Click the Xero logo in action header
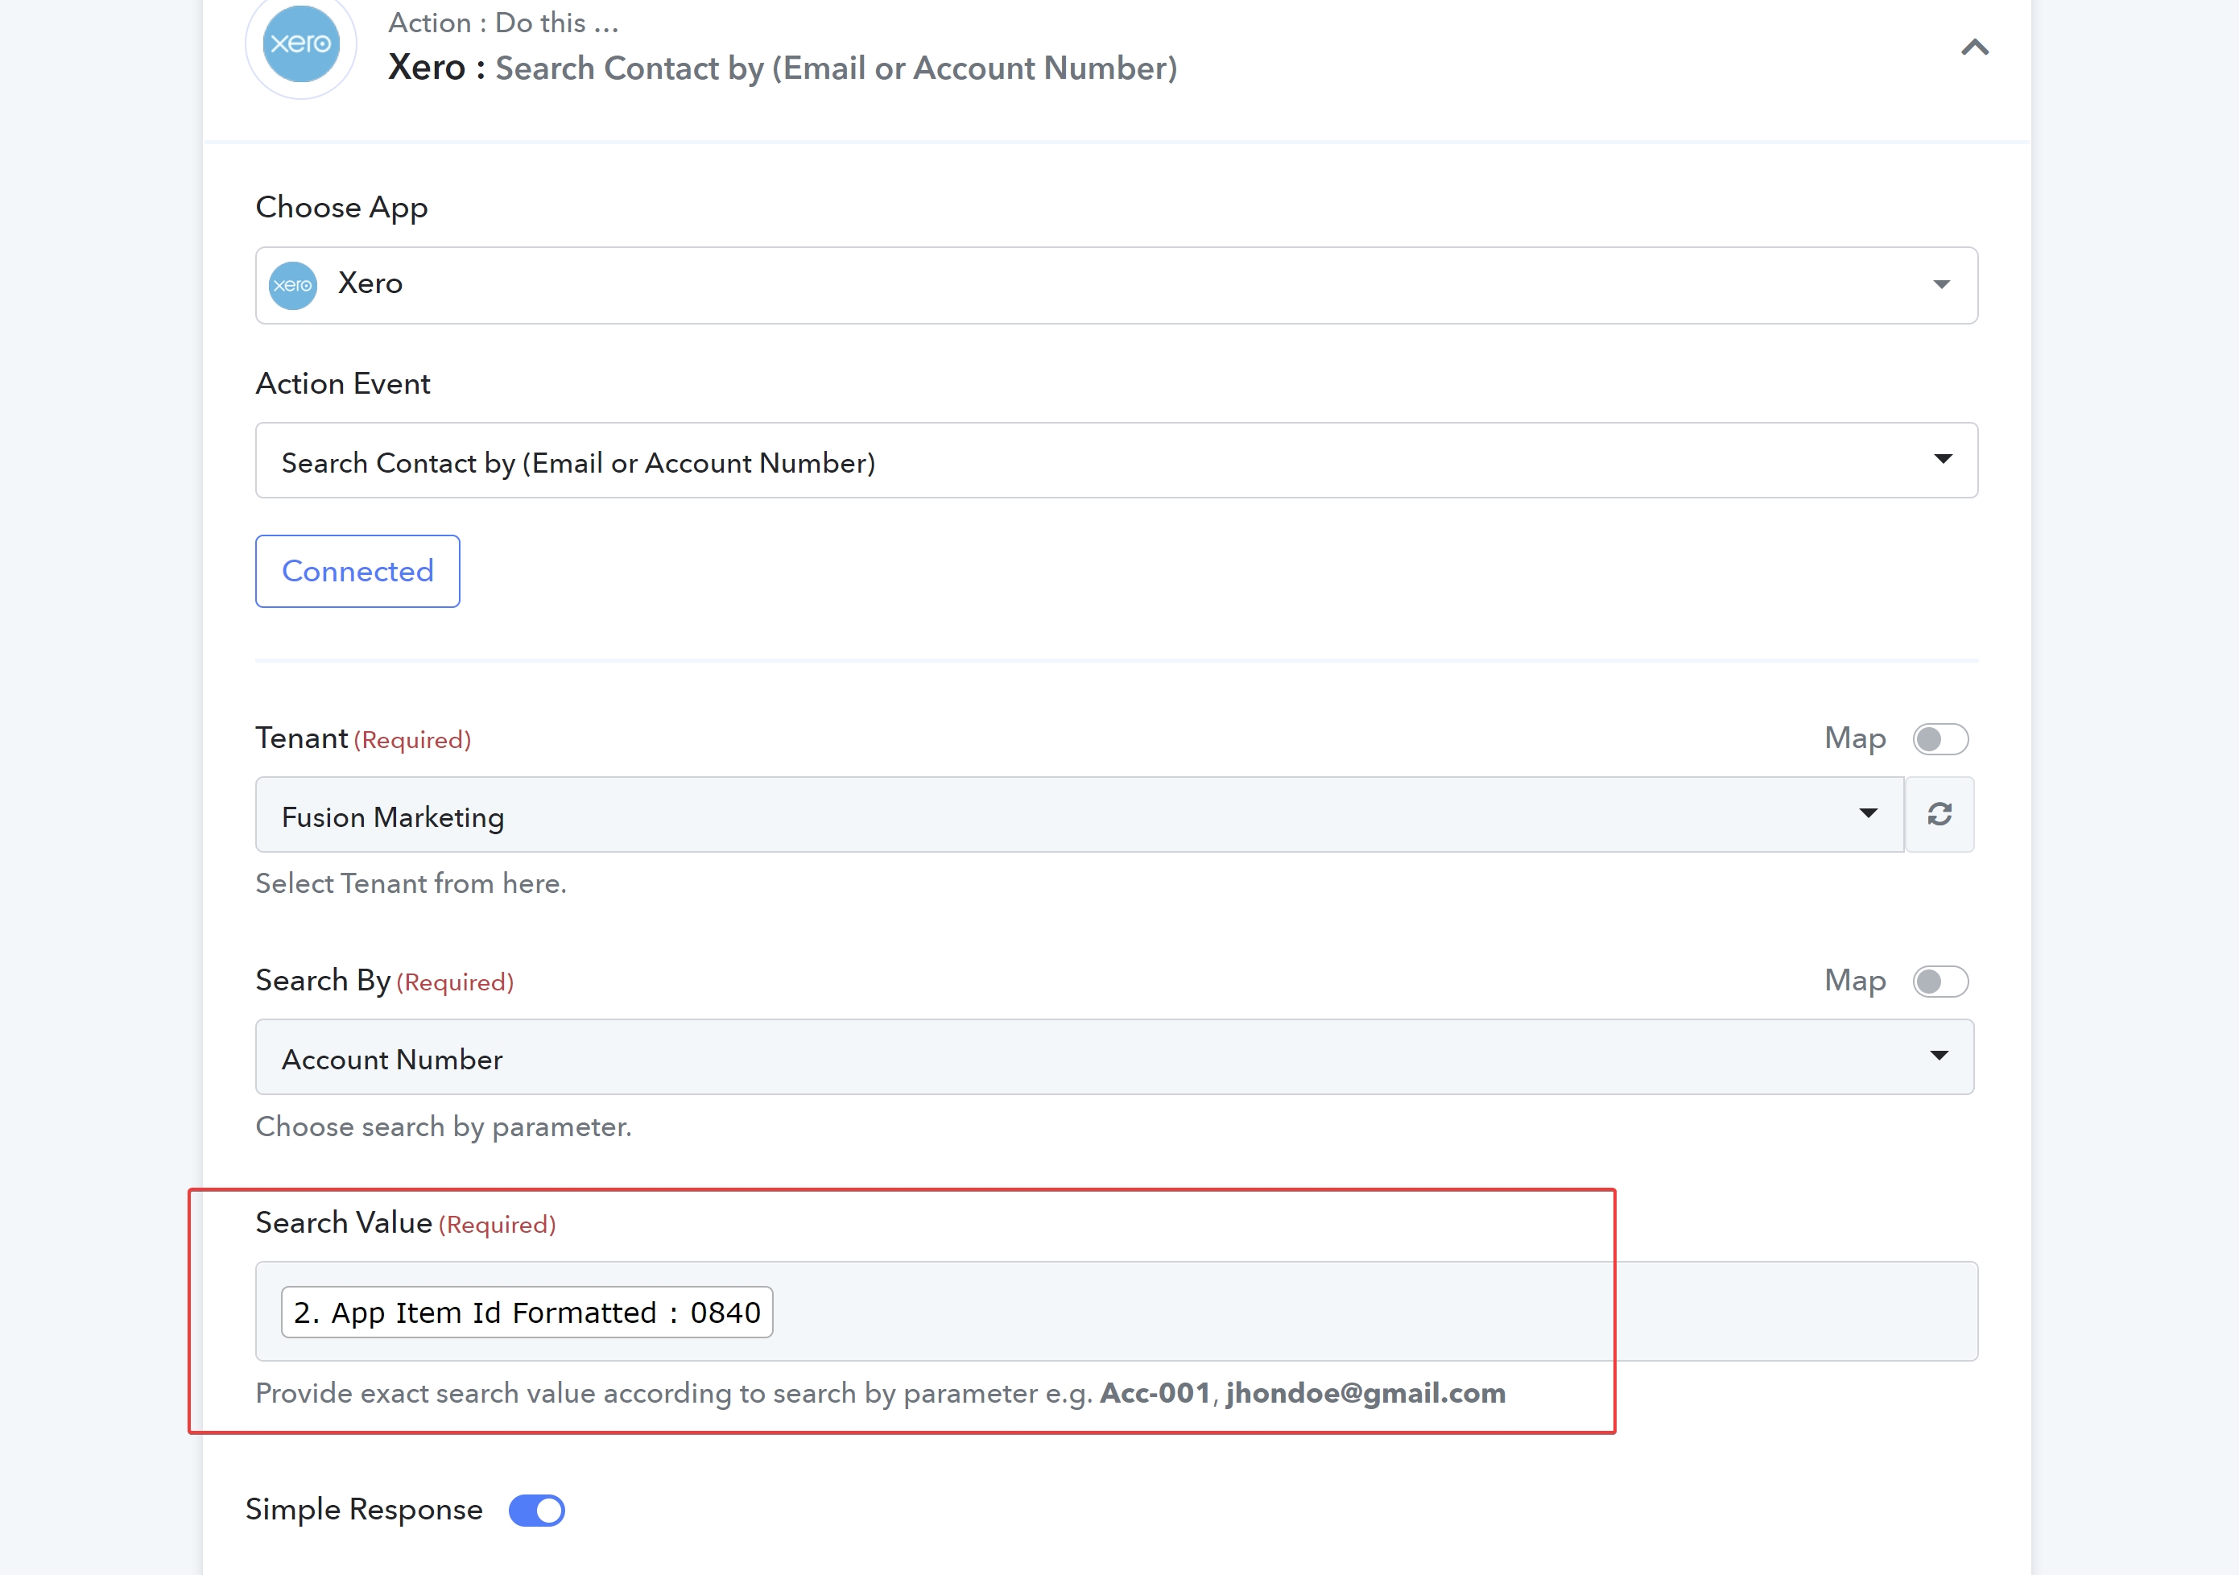Viewport: 2239px width, 1575px height. click(300, 44)
